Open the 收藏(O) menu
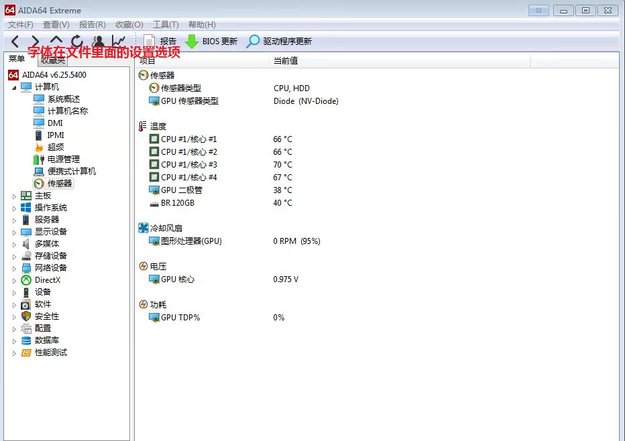 129,25
